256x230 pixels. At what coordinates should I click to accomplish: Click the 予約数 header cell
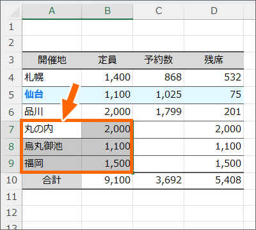click(x=159, y=60)
